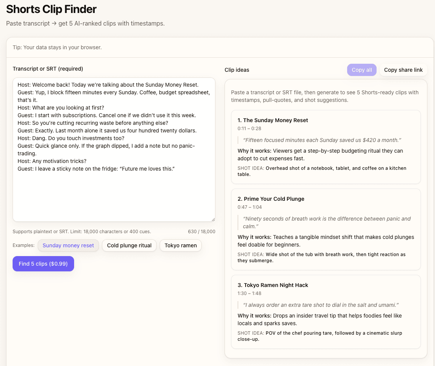Select the Tokyo ramen example chip

(x=180, y=245)
